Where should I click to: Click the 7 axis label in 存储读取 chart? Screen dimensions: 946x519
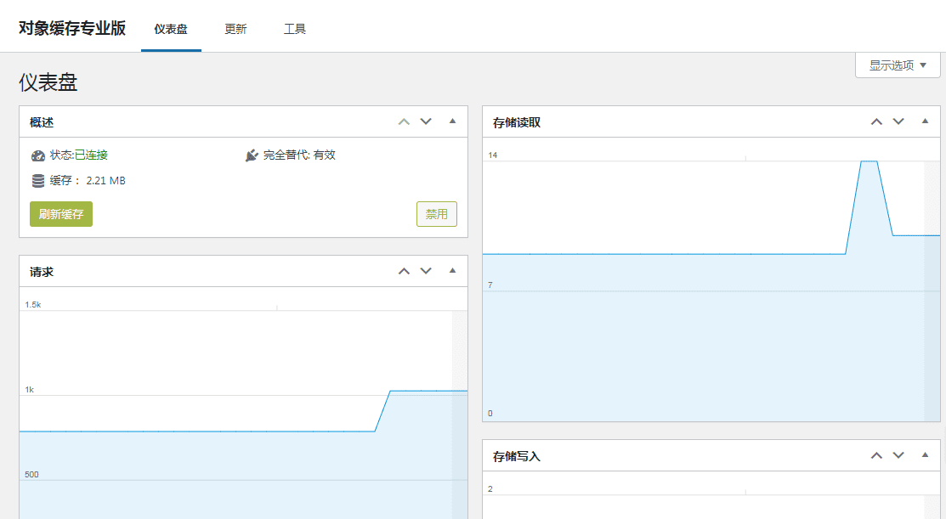490,285
